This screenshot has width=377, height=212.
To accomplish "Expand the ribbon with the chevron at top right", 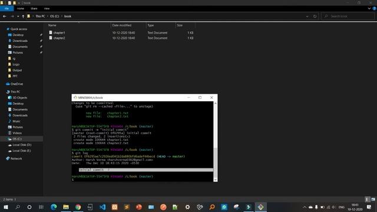I will [x=369, y=8].
